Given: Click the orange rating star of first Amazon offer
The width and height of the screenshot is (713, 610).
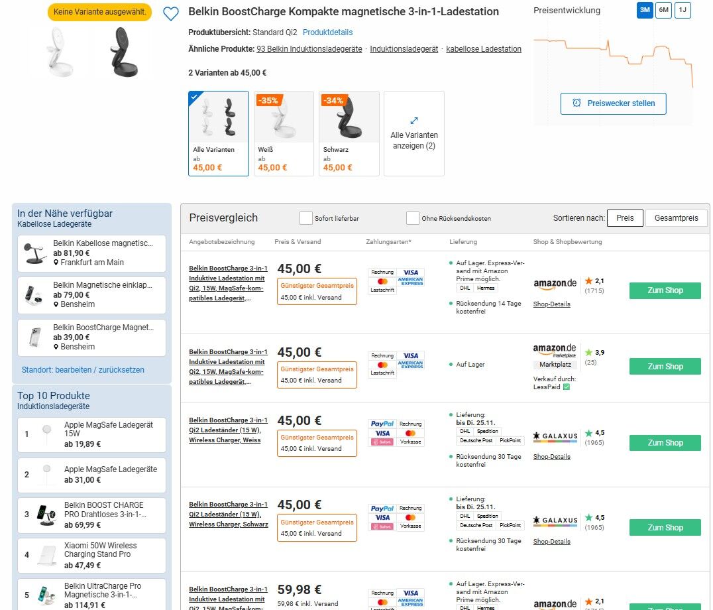Looking at the screenshot, I should [x=588, y=281].
